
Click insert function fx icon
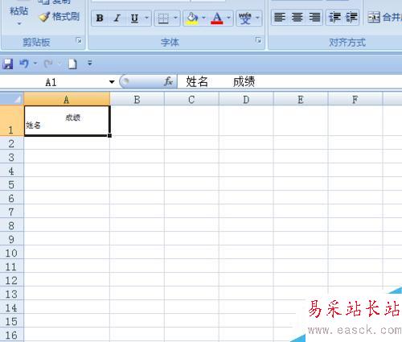click(168, 81)
